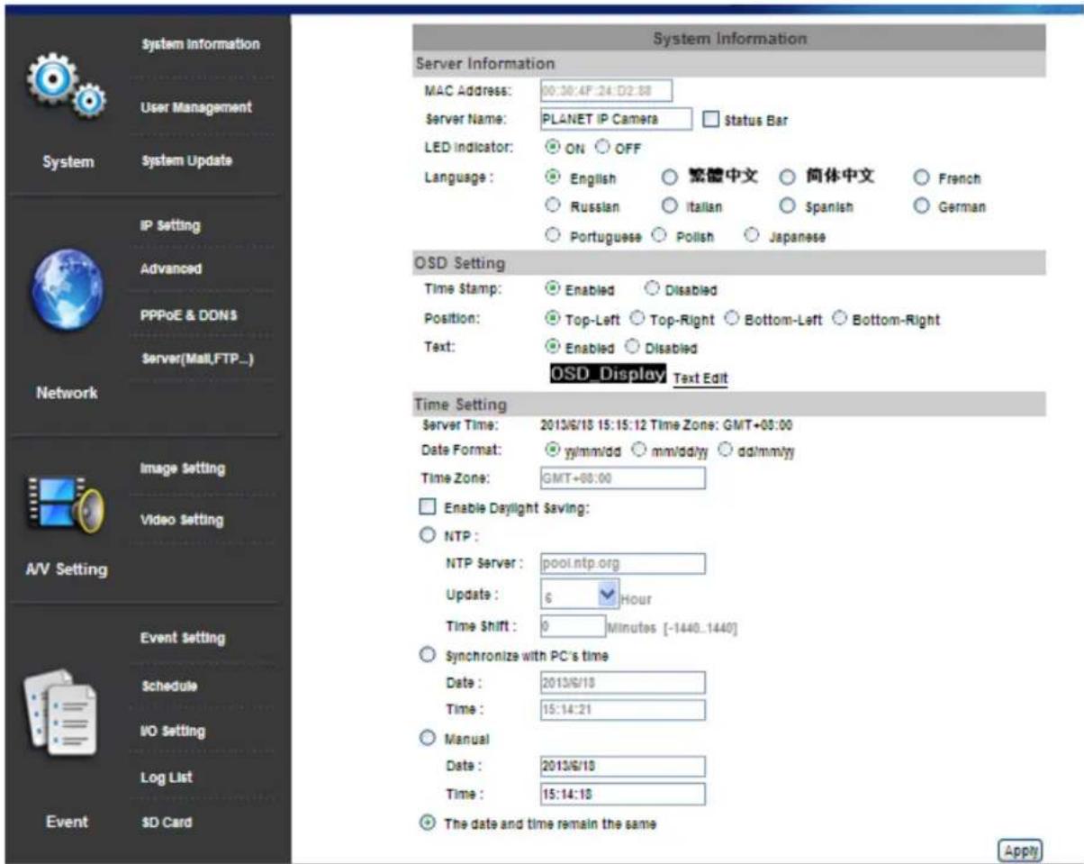Open System Update page

pyautogui.click(x=185, y=160)
